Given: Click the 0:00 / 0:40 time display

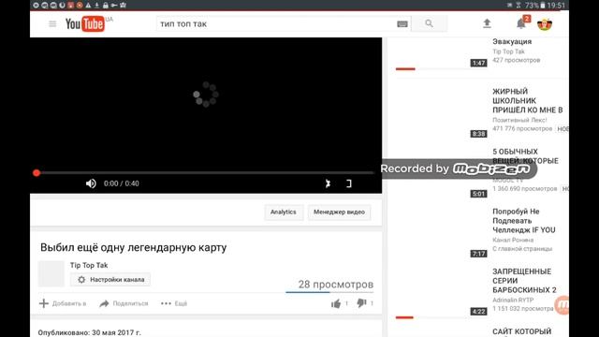Looking at the screenshot, I should tap(122, 183).
